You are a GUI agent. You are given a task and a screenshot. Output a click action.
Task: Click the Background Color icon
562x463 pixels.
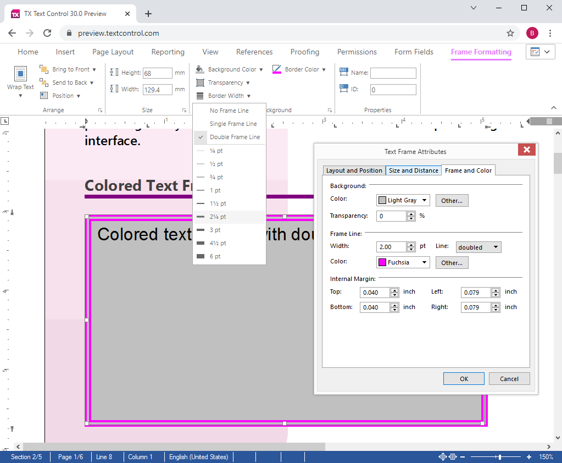click(199, 69)
